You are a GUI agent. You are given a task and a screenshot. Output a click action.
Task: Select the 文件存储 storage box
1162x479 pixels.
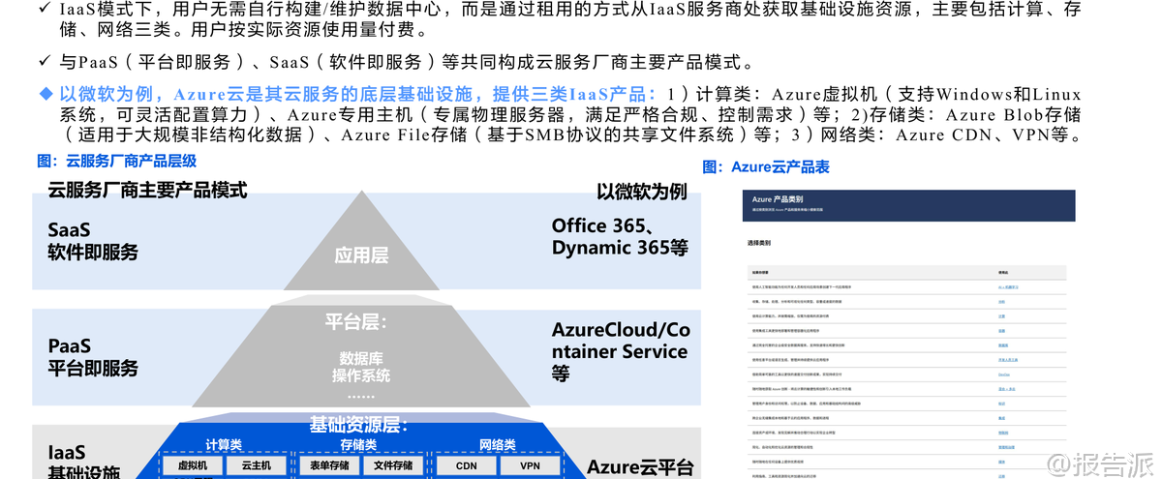click(x=393, y=465)
